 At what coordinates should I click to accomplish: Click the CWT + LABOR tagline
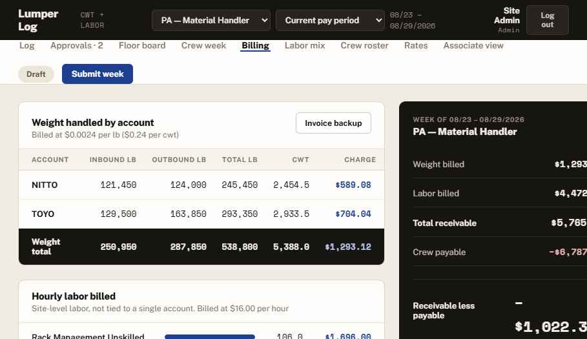(x=92, y=20)
